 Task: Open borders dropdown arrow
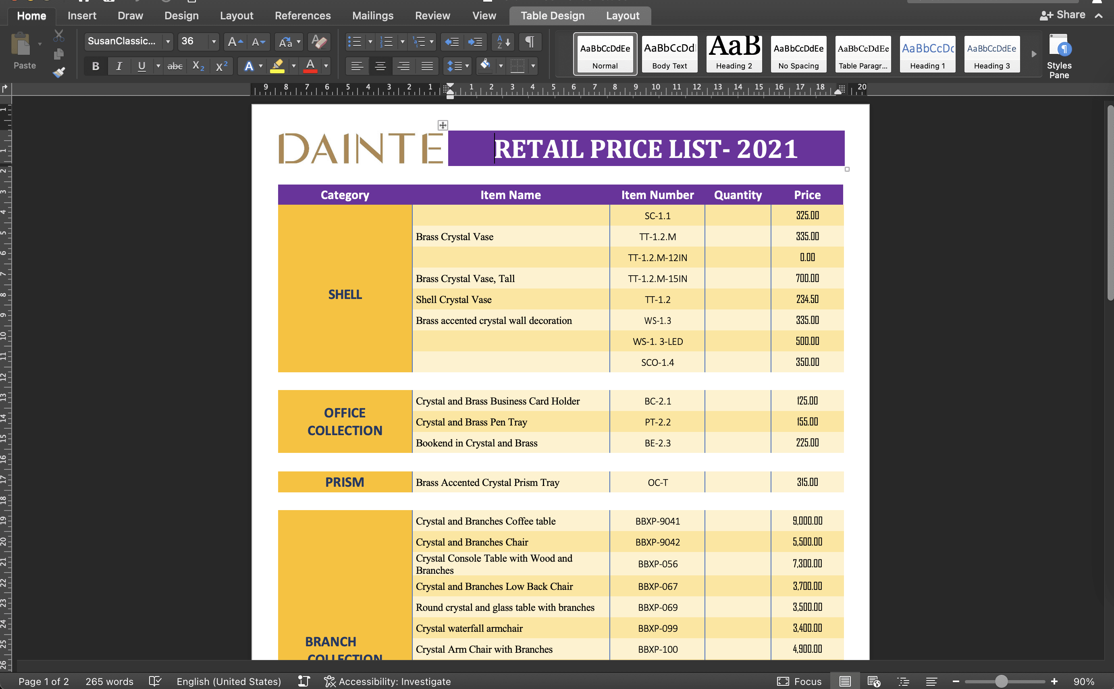pyautogui.click(x=533, y=66)
